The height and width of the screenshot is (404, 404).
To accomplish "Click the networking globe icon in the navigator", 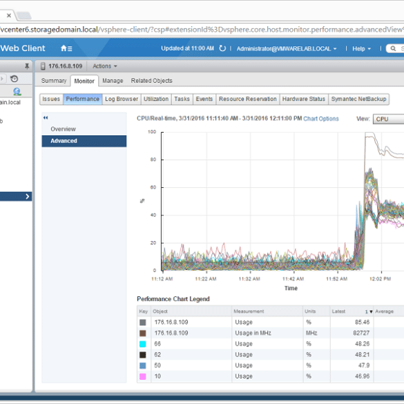I will (17, 91).
